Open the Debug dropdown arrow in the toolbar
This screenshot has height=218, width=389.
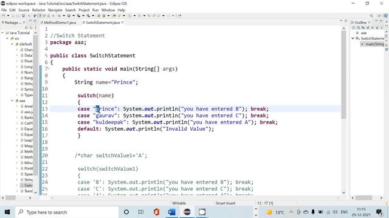[x=64, y=16]
